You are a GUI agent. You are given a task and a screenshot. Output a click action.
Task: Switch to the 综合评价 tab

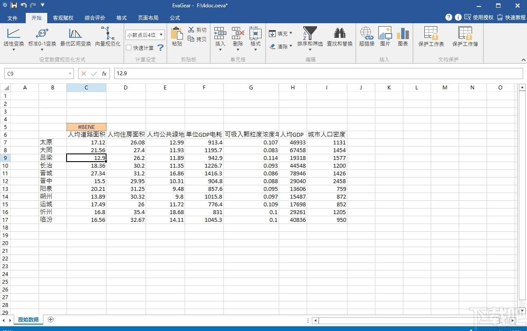coord(95,18)
